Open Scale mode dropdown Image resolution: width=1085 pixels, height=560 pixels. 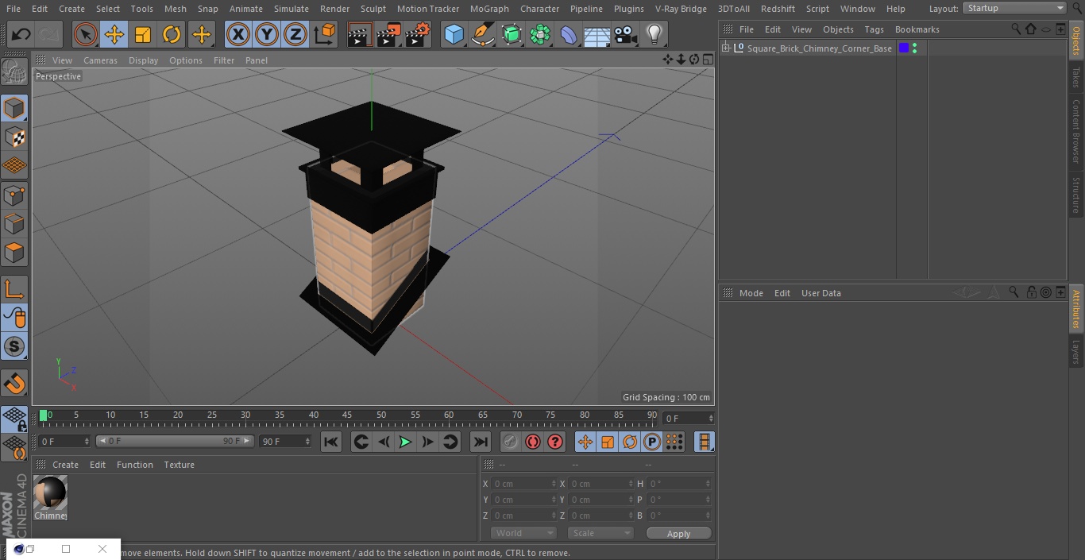click(x=601, y=533)
